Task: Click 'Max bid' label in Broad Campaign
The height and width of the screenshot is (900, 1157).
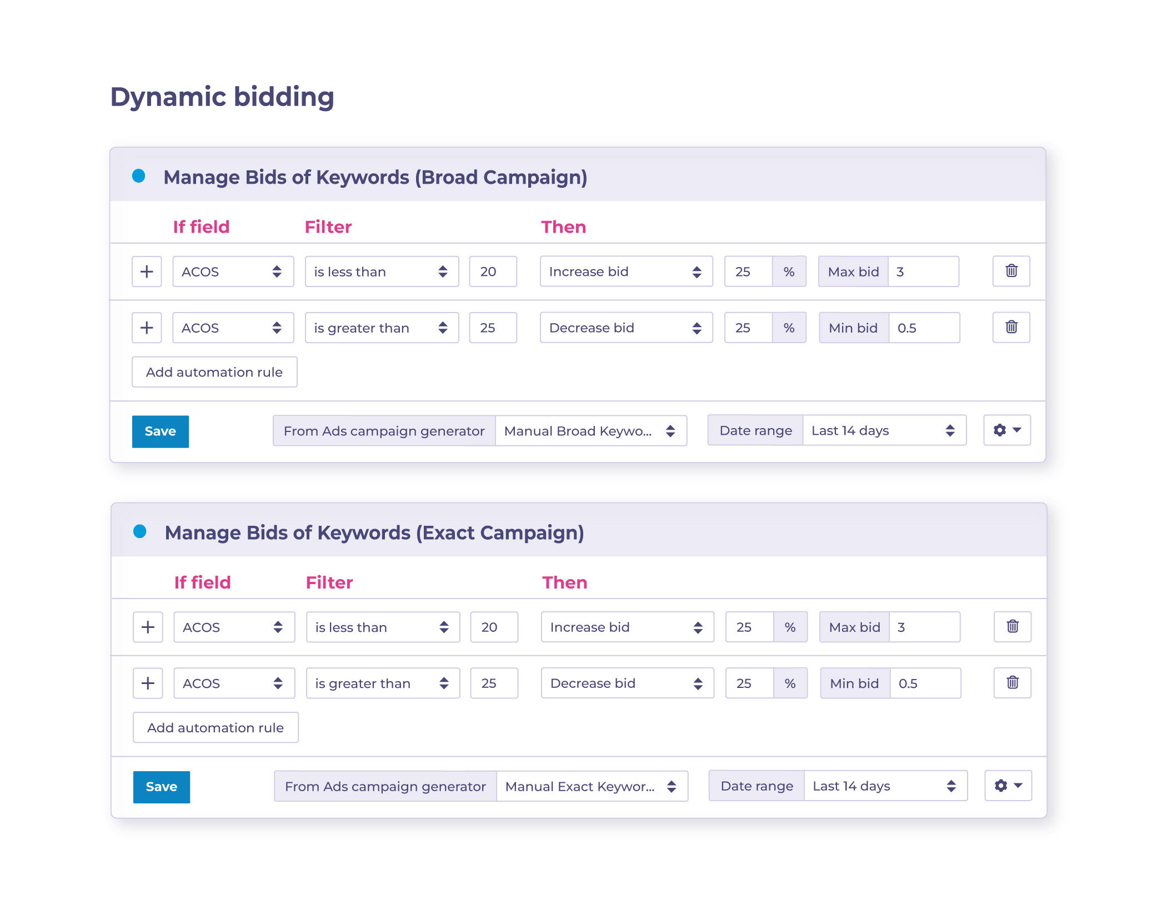Action: click(853, 271)
